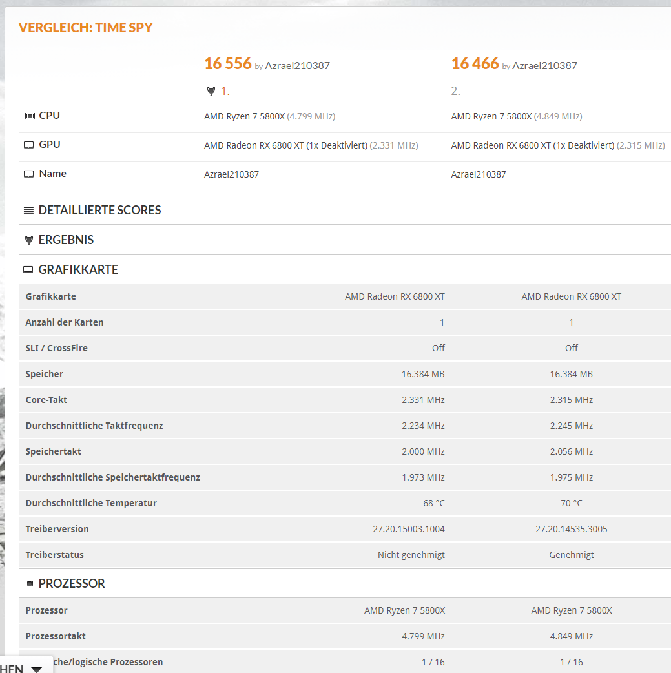Click the CPU chip icon in the comparison header

click(x=30, y=116)
